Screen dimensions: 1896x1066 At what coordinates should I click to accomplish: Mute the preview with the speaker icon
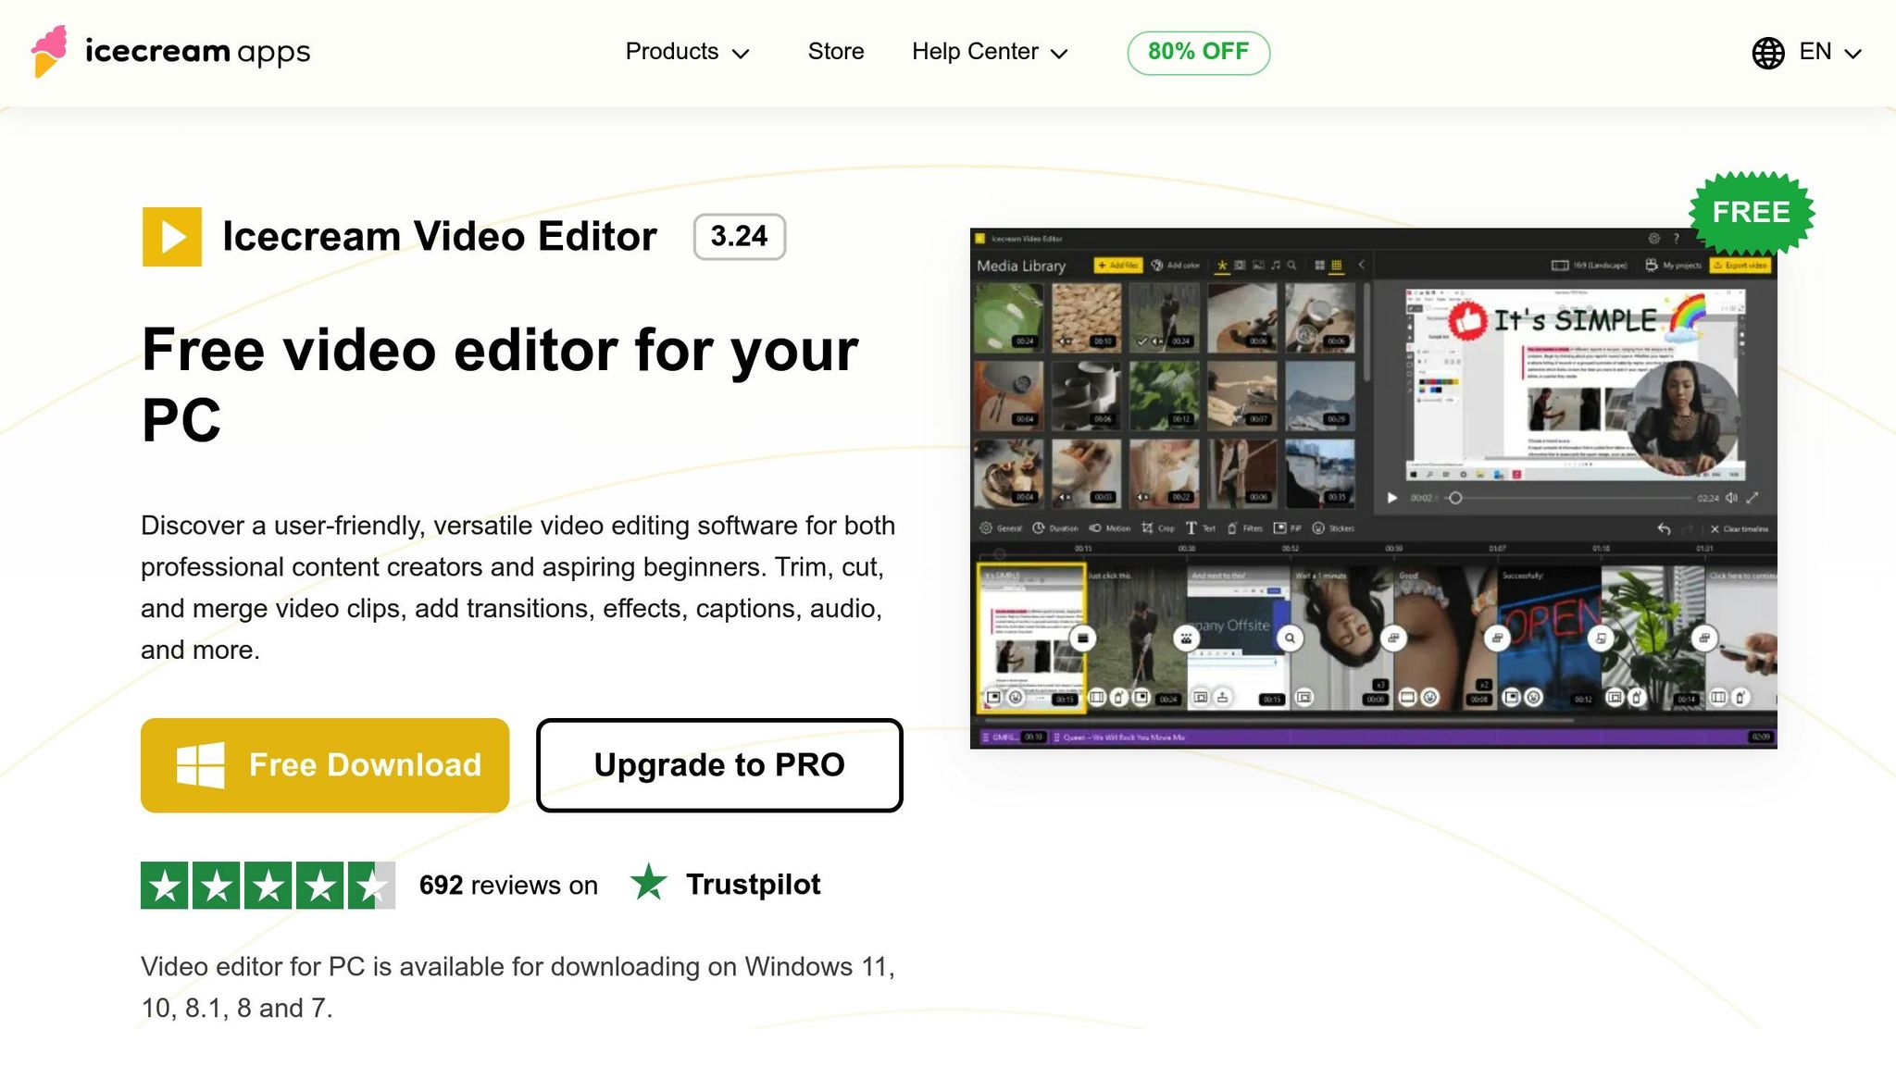click(1731, 498)
